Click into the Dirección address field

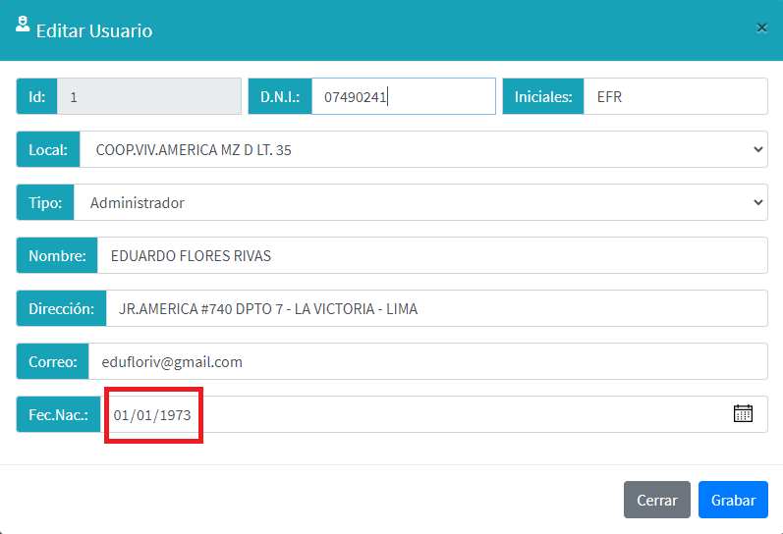435,309
